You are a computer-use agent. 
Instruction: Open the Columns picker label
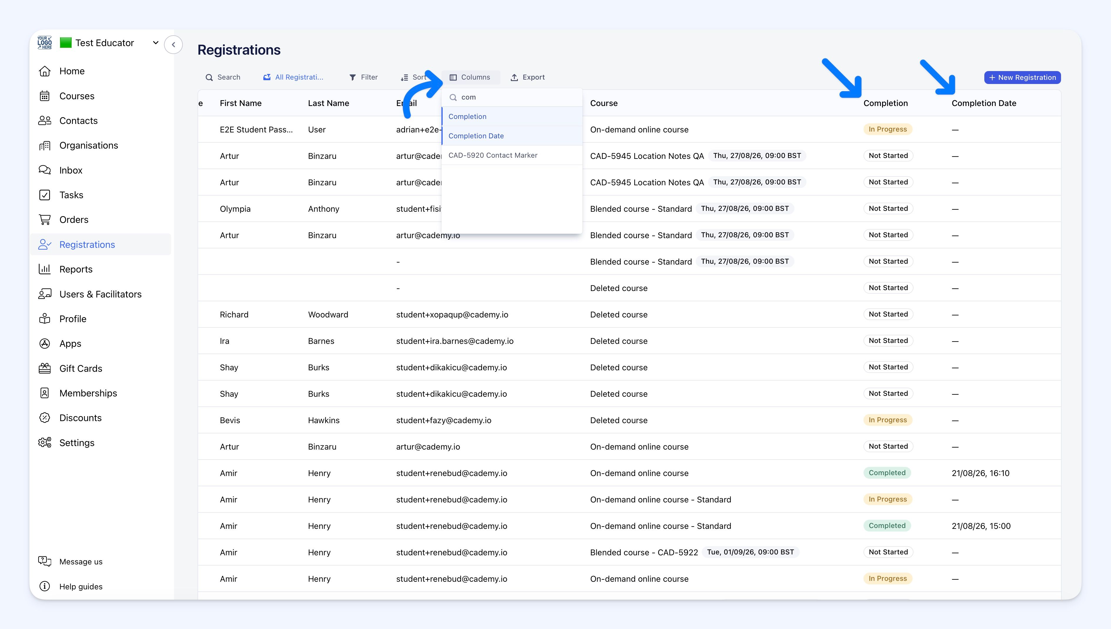pos(476,77)
